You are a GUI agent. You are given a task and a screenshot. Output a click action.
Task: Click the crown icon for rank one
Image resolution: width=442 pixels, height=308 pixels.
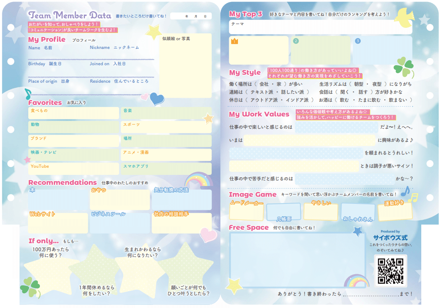tap(234, 41)
